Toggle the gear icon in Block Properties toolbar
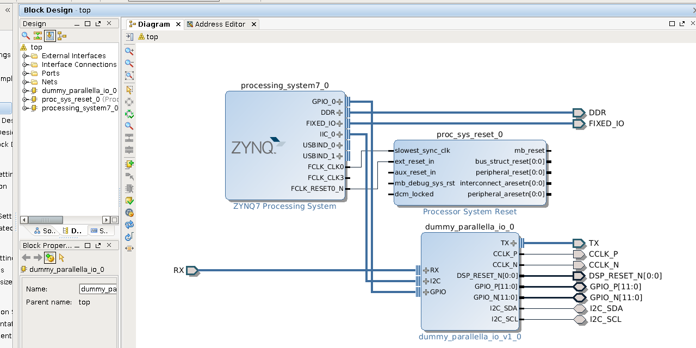This screenshot has height=348, width=696. point(49,258)
